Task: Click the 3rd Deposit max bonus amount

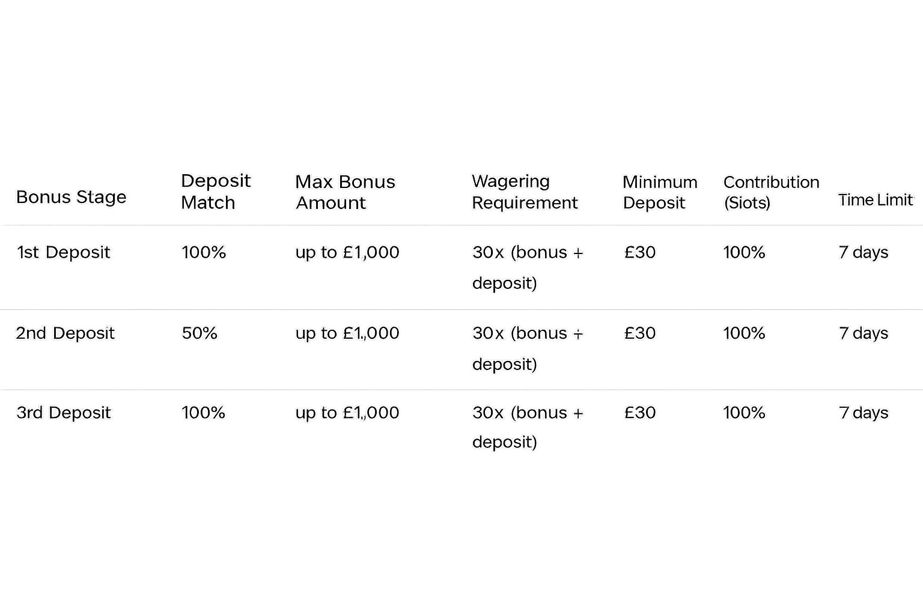Action: [347, 413]
